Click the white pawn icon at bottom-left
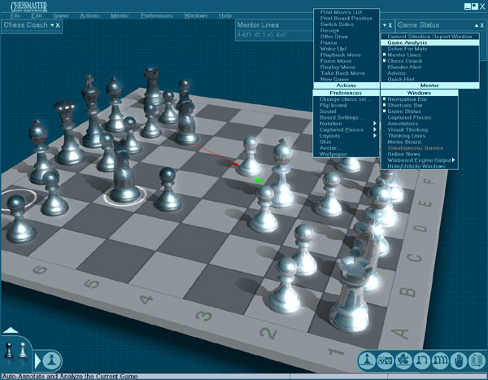Viewport: 488px width, 380px height. [22, 350]
